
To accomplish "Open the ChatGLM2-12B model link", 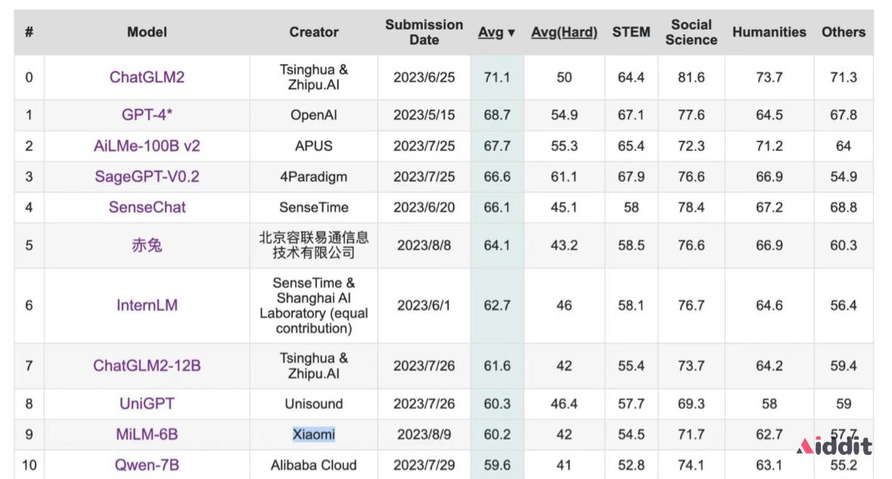I will (147, 365).
